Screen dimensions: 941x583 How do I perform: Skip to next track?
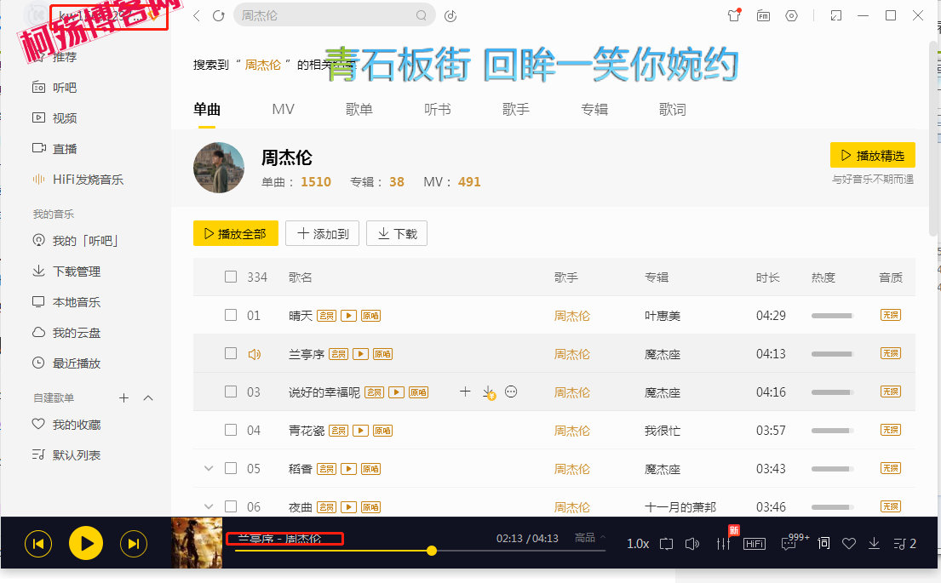[134, 544]
